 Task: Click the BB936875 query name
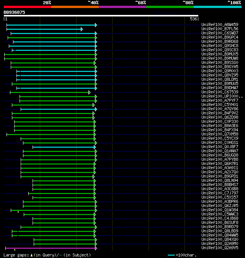point(14,13)
